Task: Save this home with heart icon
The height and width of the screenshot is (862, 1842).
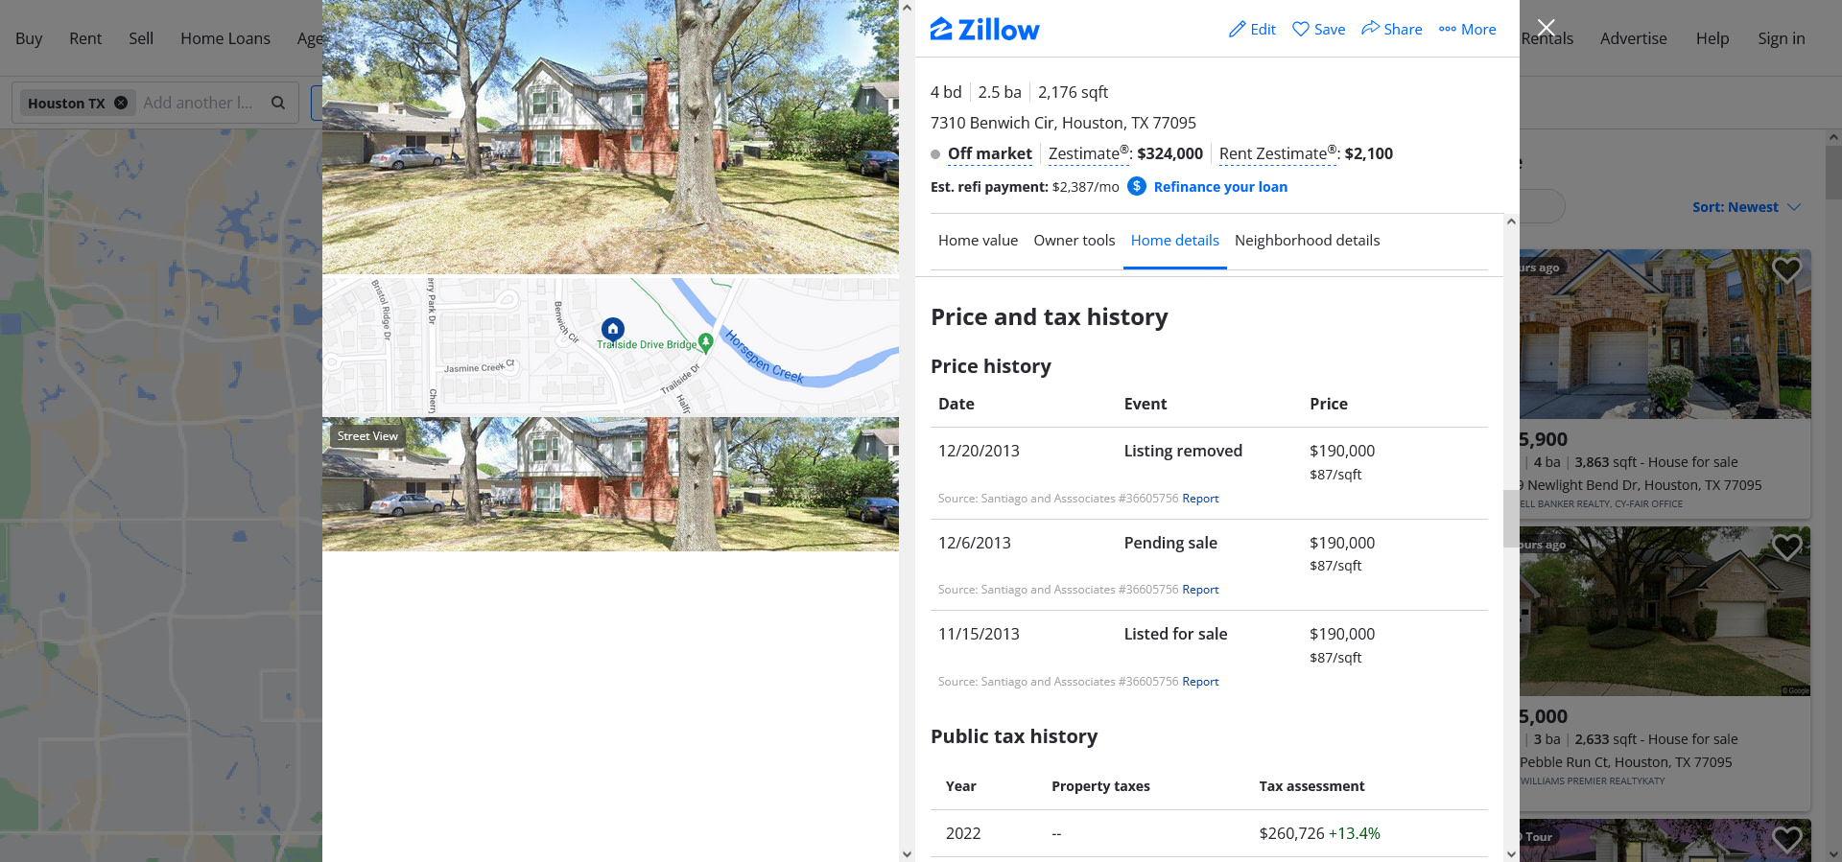Action: (1301, 30)
